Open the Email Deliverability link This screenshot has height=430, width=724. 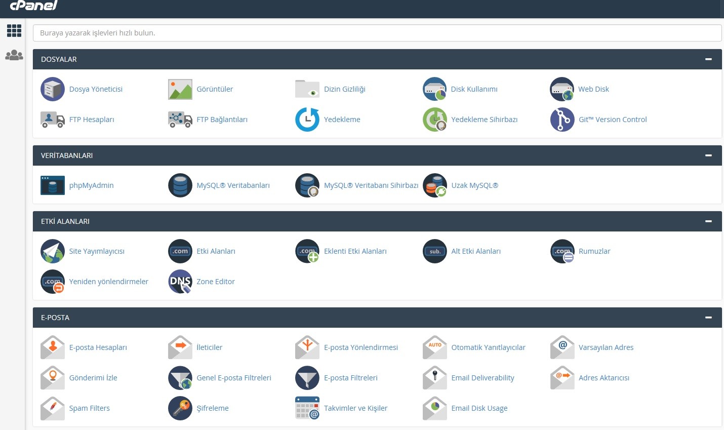click(482, 378)
